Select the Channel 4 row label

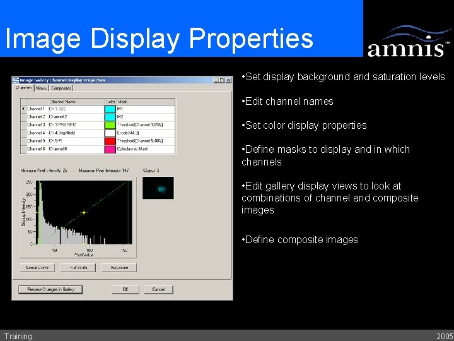[37, 133]
